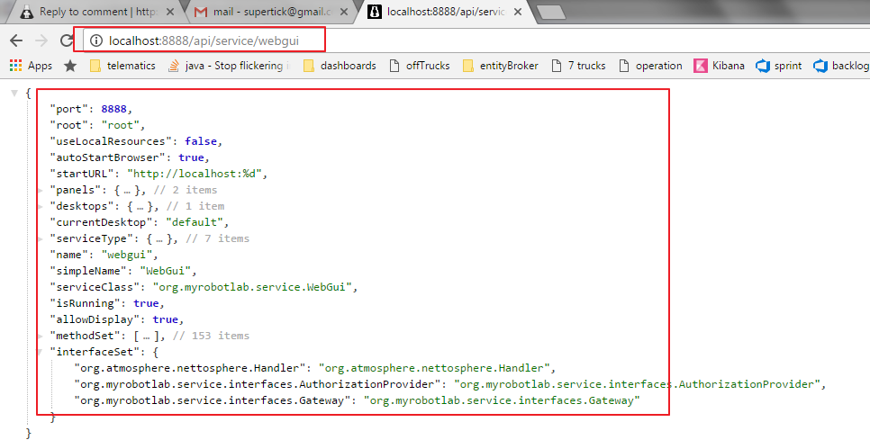Click the star bookmark icon

pyautogui.click(x=70, y=66)
